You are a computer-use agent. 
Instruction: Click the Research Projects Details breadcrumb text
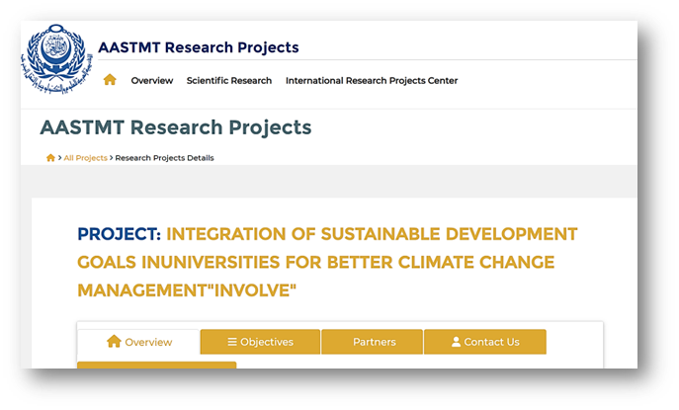pos(164,158)
